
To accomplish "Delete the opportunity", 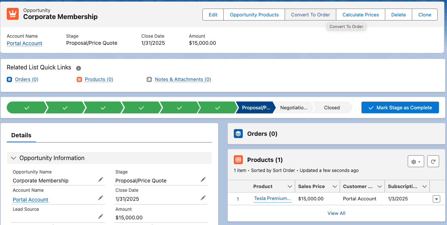I will coord(398,15).
